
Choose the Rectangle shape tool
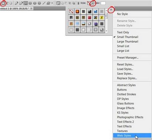click(26, 3)
